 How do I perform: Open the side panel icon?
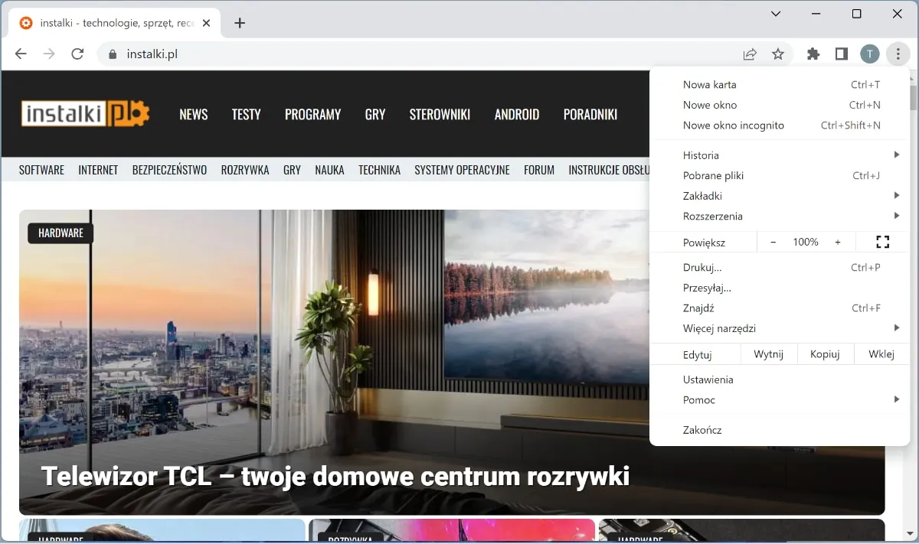[841, 54]
